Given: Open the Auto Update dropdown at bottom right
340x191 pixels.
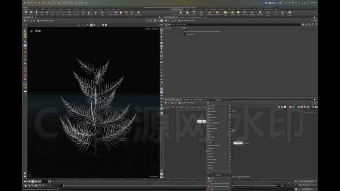Looking at the screenshot, I should [307, 189].
